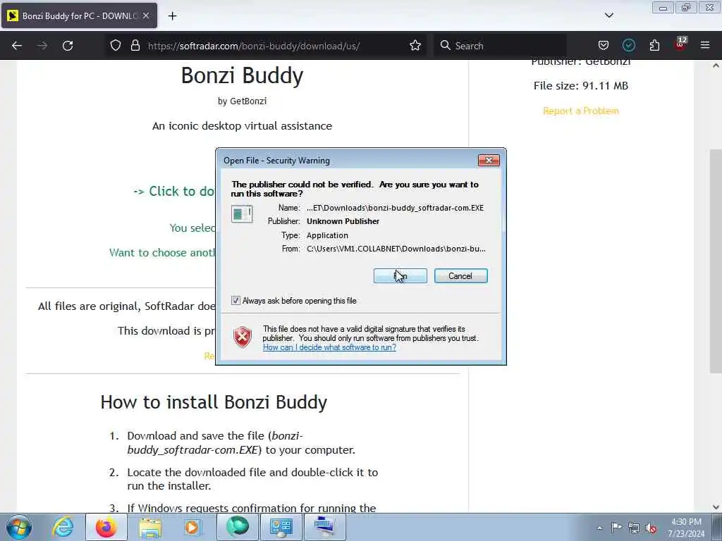
Task: Click How to install Bonzi Buddy heading
Action: pos(214,402)
